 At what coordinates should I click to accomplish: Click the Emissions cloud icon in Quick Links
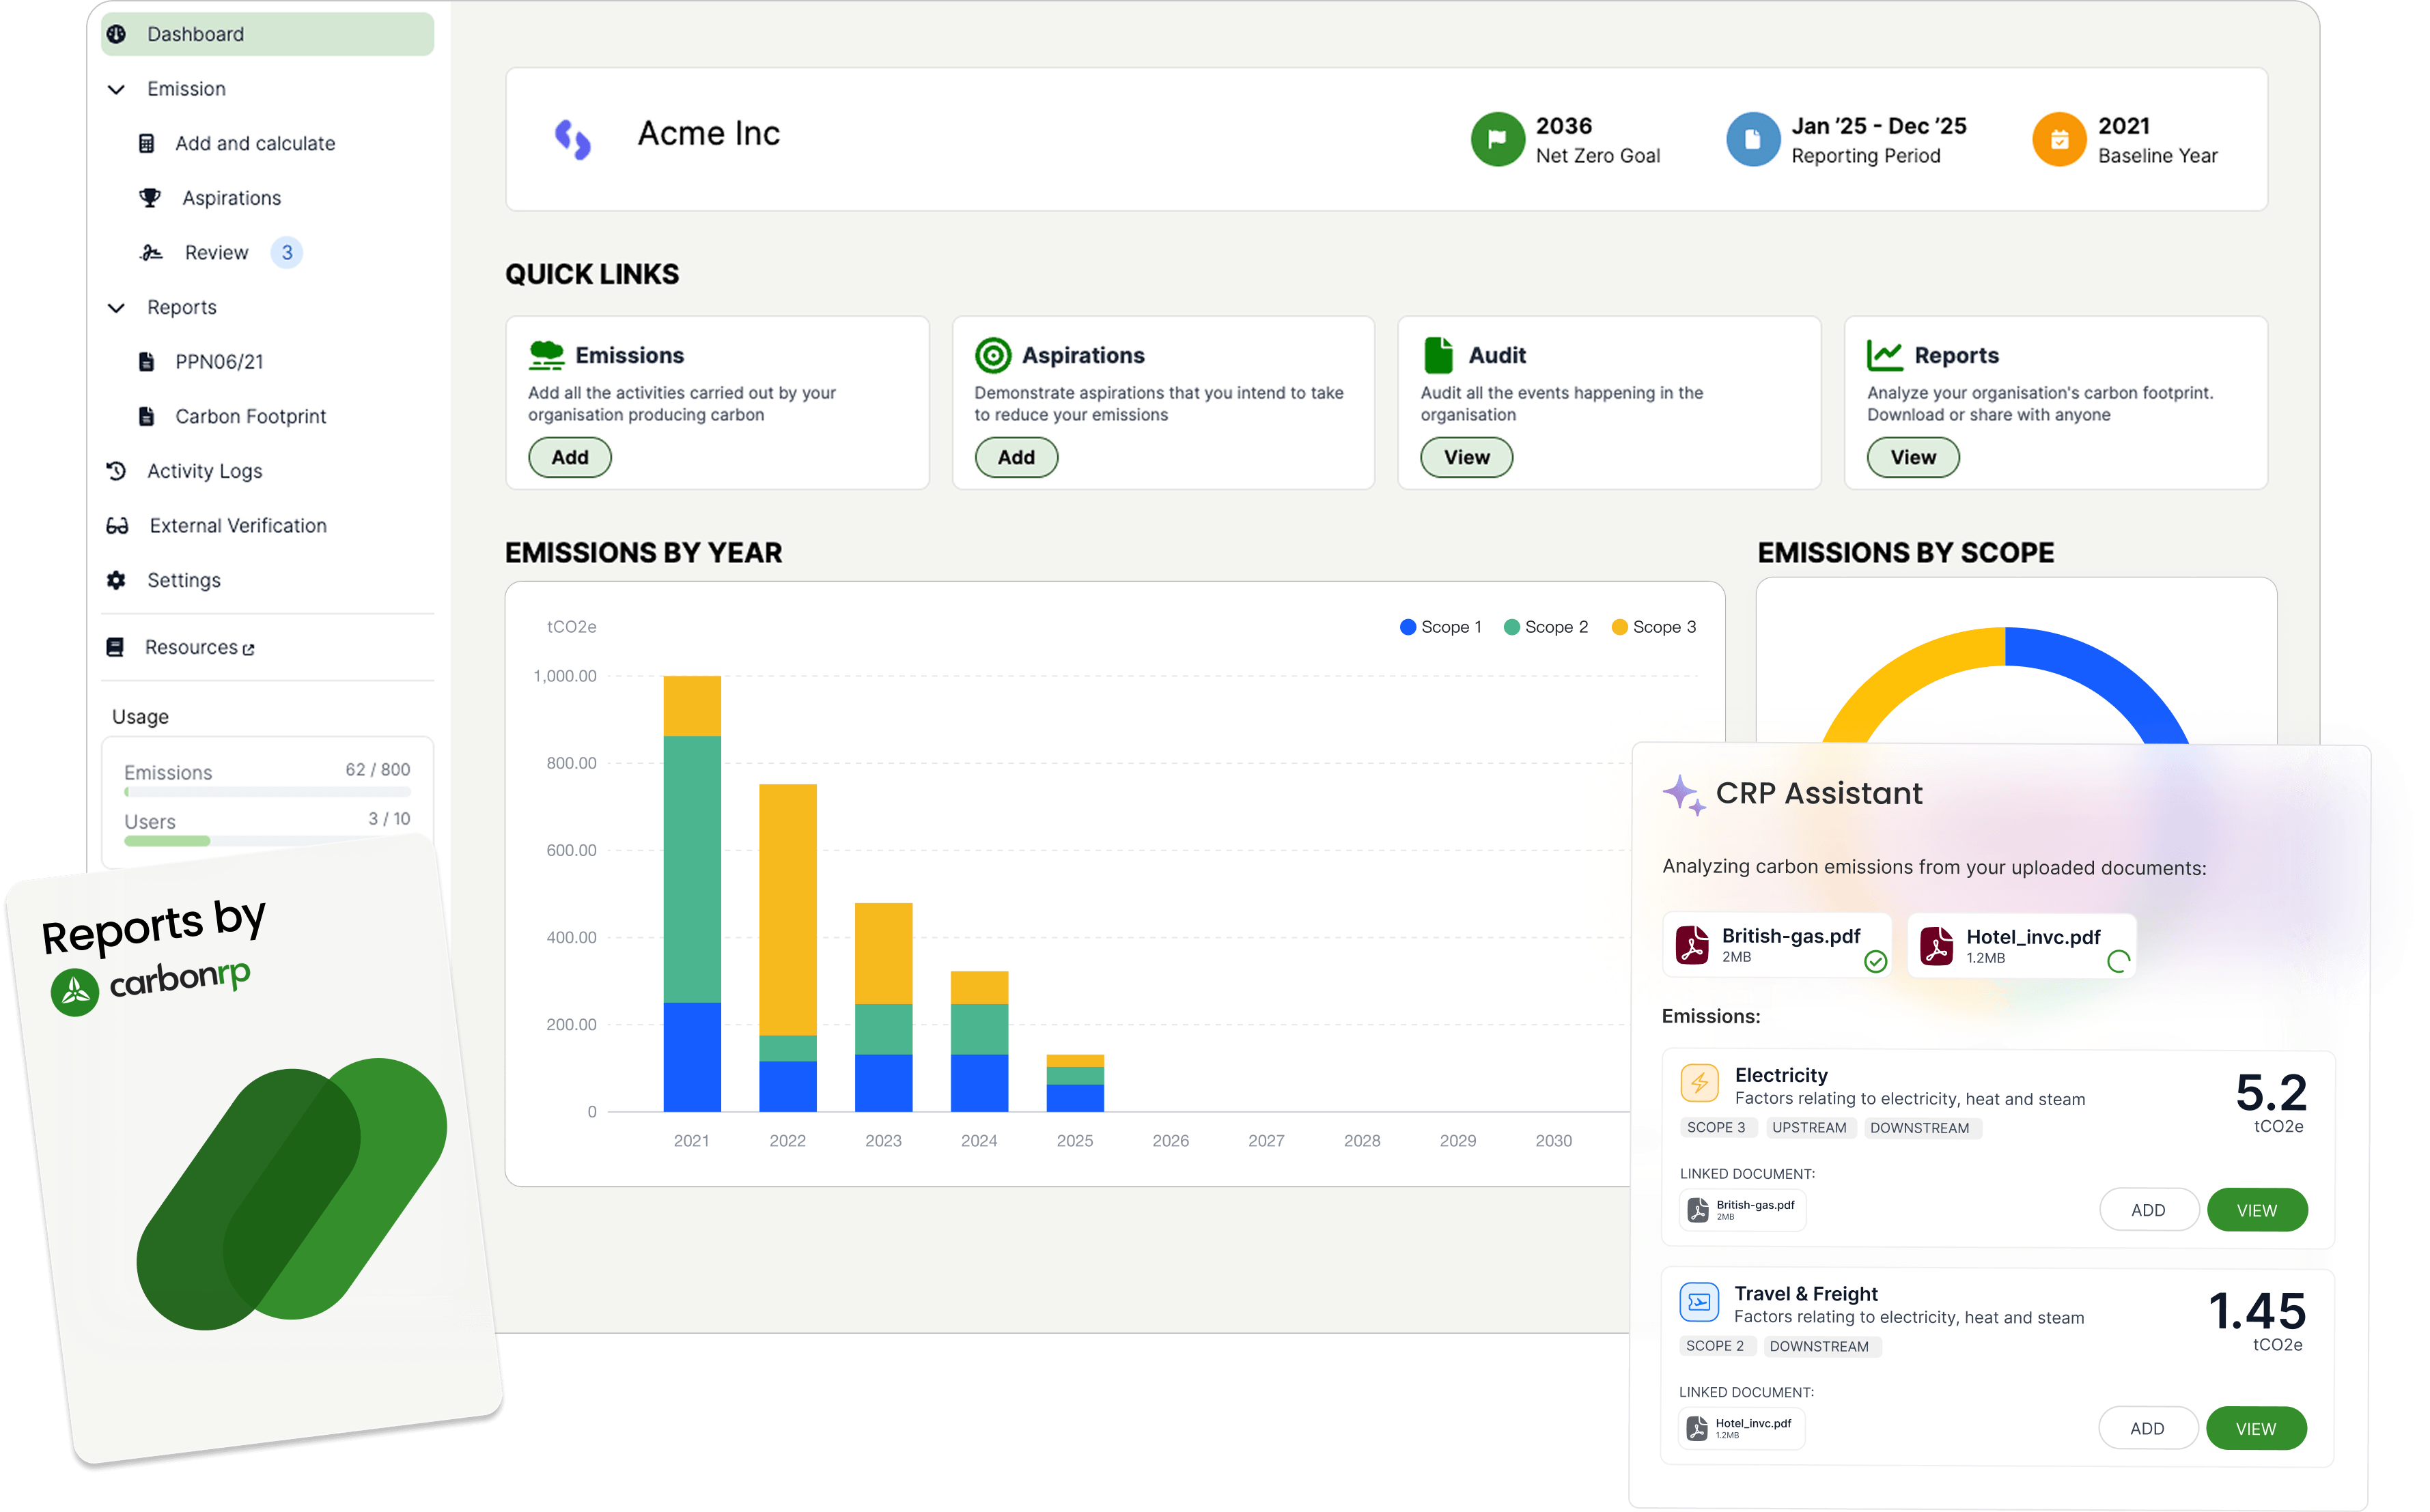546,355
